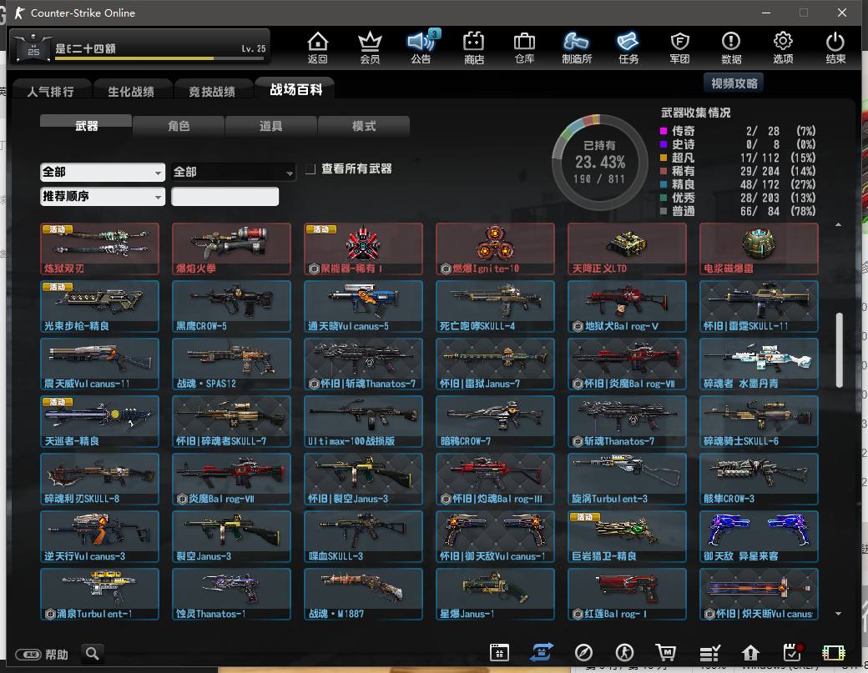
Task: Select the 通天晓Vulcanus-5 card
Action: pos(363,306)
